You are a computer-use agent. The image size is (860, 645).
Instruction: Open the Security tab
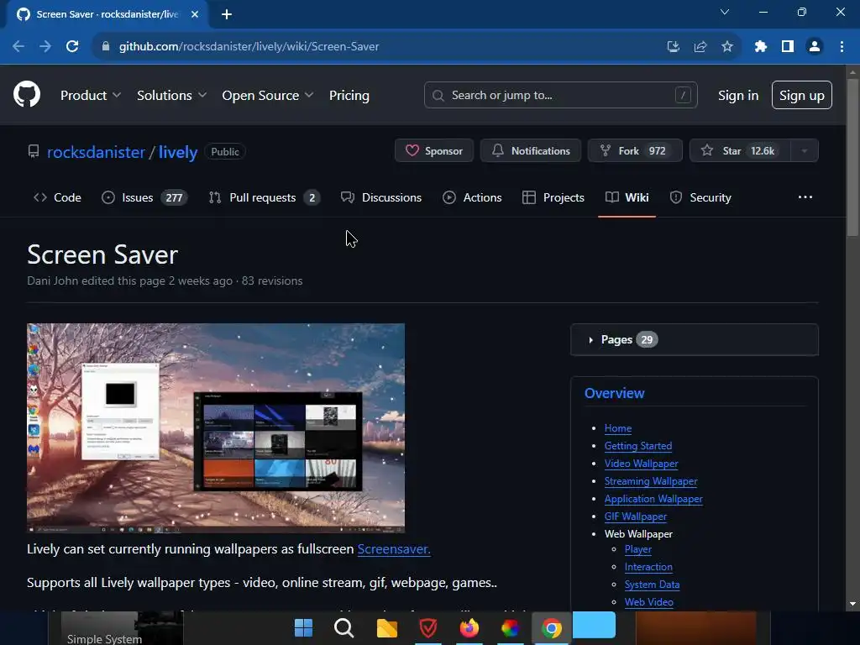[700, 197]
